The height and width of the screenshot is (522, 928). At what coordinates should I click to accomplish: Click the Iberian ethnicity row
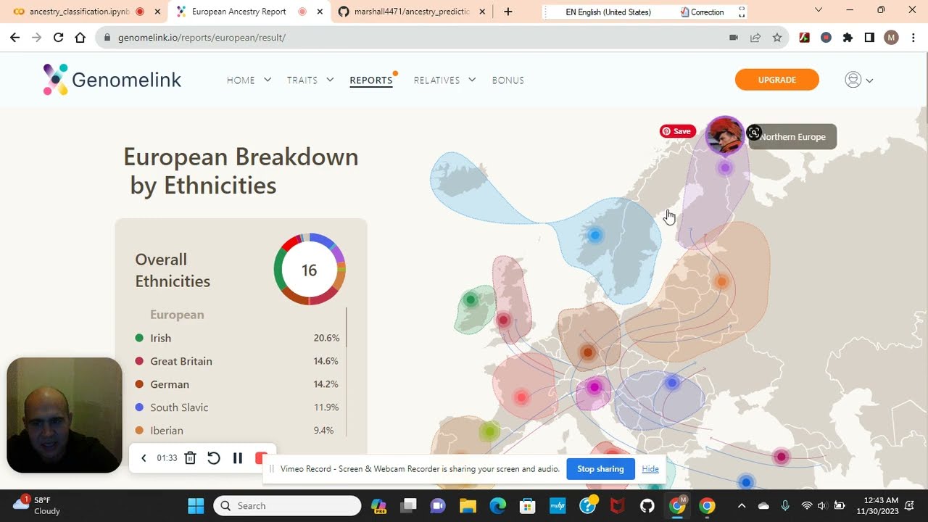237,431
